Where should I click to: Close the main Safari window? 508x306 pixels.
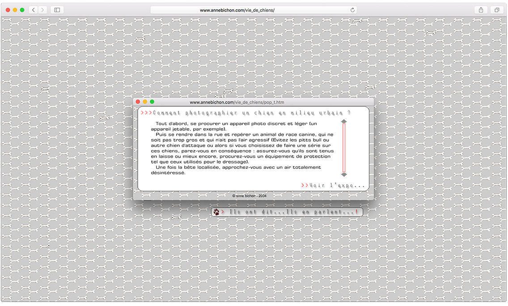[8, 10]
